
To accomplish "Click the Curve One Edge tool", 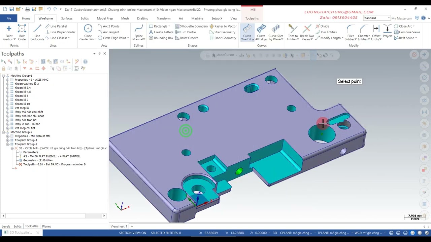I will click(247, 33).
